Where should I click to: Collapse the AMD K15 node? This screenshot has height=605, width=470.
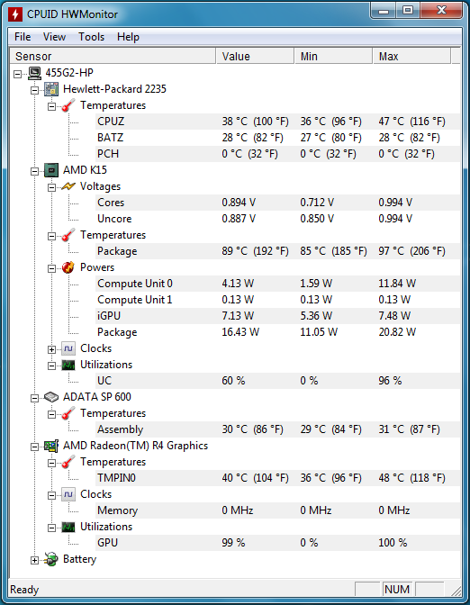[35, 171]
